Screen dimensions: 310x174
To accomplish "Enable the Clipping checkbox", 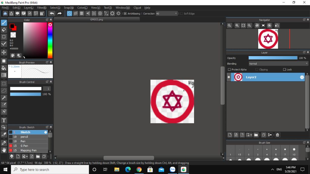I will tap(257, 69).
